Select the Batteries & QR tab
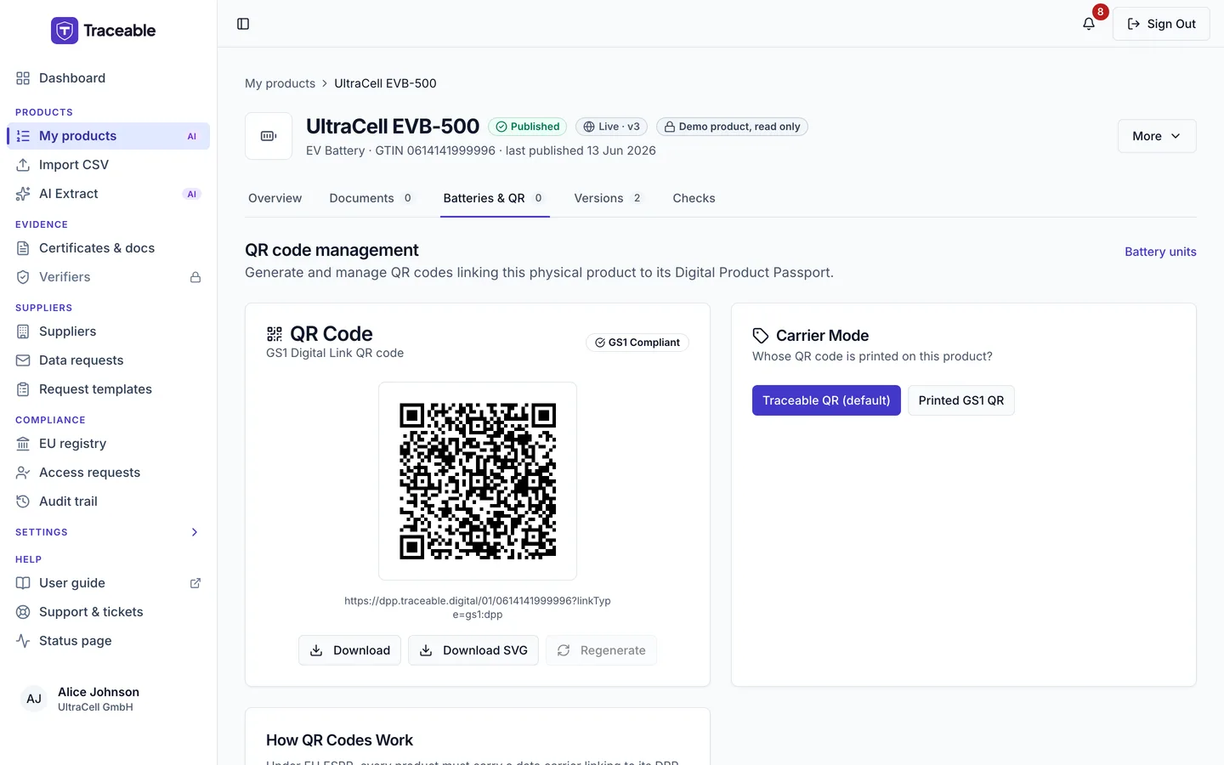Screen dimensions: 1224x765 tap(495, 198)
